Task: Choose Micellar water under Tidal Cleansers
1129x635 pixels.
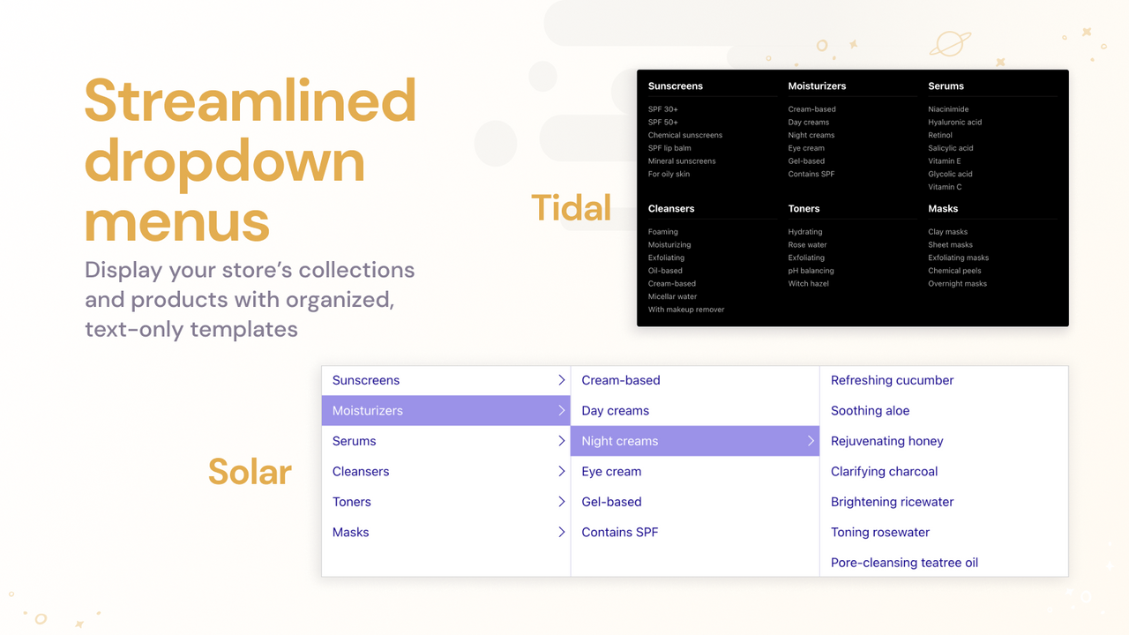Action: [x=672, y=296]
